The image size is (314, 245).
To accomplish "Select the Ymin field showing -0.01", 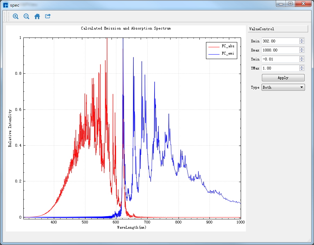I will pyautogui.click(x=280, y=59).
